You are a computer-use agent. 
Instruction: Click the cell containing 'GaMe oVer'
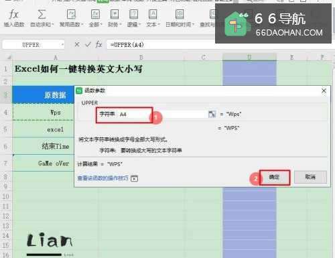point(43,164)
